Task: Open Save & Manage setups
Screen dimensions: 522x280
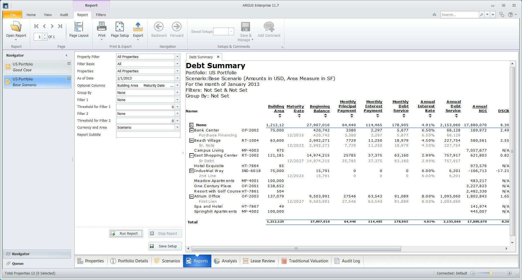Action: click(245, 30)
